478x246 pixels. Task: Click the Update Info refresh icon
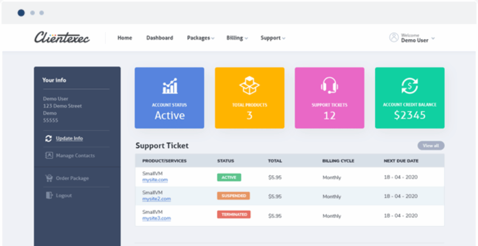[49, 139]
